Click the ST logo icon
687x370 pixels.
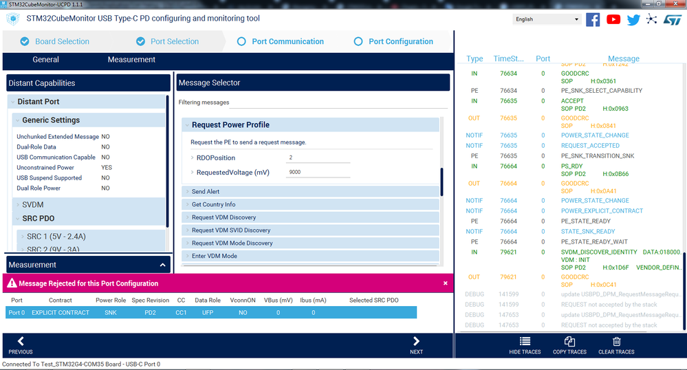click(673, 20)
